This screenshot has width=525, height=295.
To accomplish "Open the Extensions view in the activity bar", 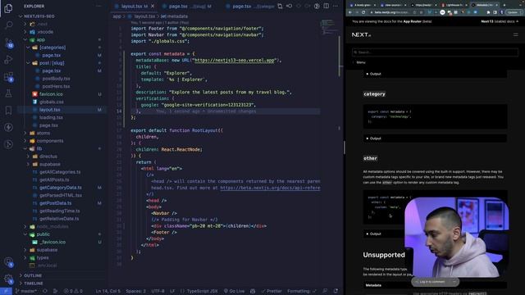I will coord(9,77).
